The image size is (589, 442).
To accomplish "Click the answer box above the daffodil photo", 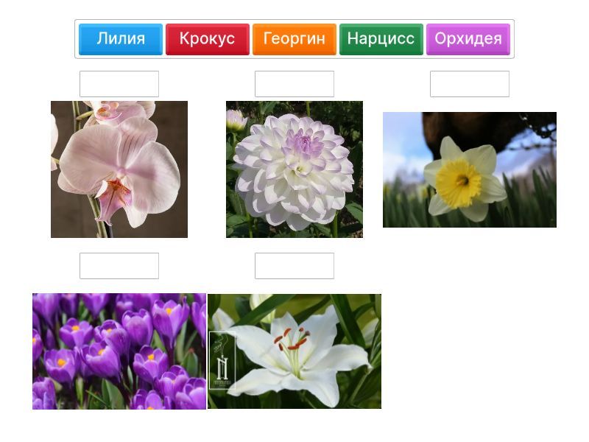I will [470, 84].
